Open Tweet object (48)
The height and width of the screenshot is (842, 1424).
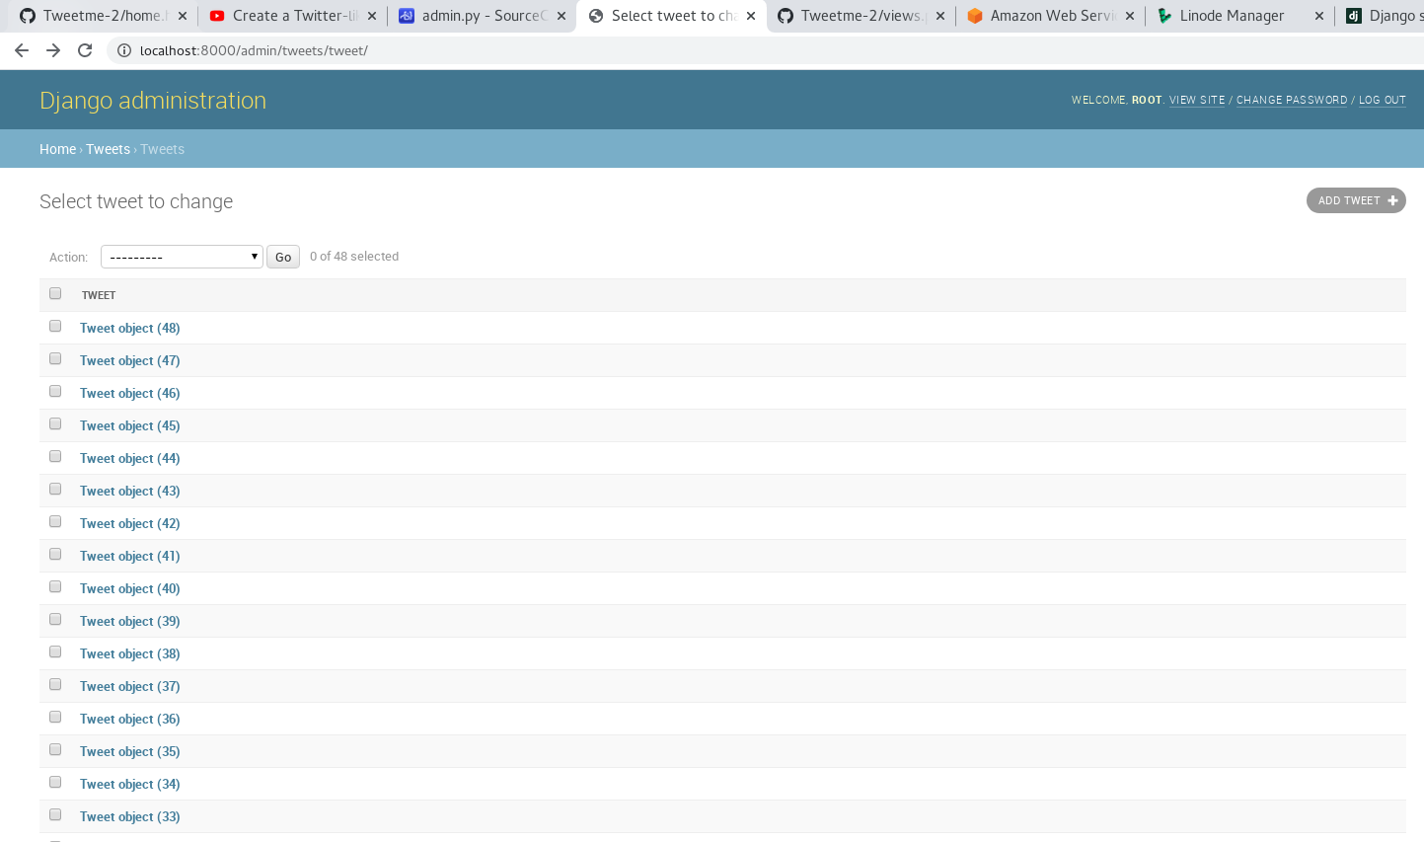(x=130, y=328)
